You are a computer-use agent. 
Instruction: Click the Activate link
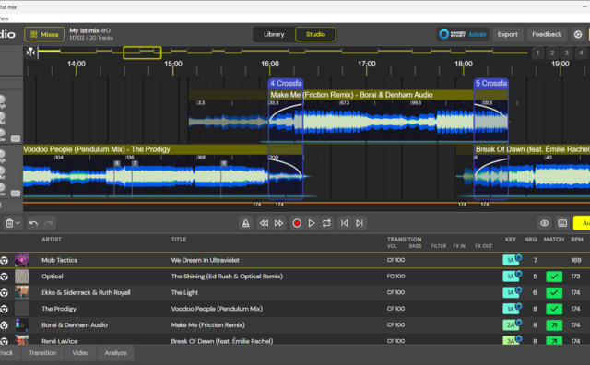(x=478, y=34)
